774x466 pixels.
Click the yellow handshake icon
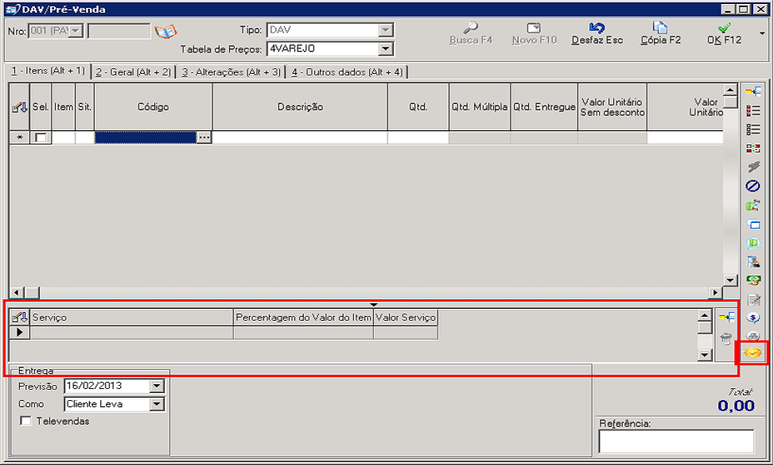pyautogui.click(x=753, y=352)
